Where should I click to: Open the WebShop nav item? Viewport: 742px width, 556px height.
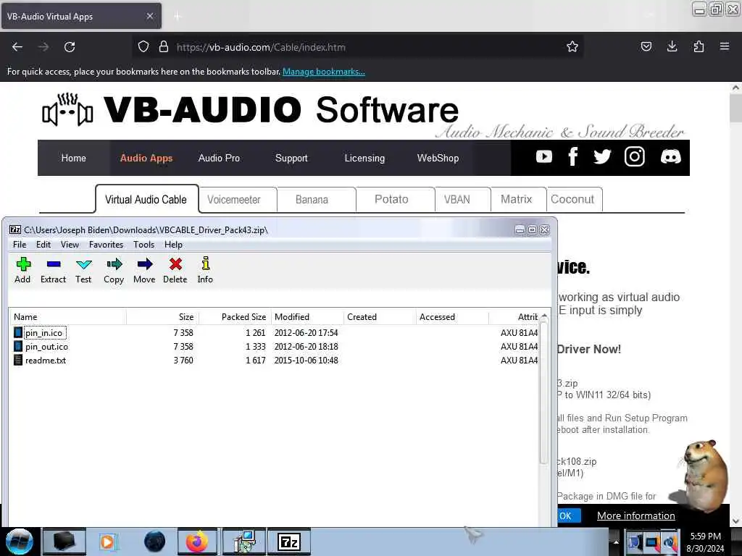[x=438, y=158]
